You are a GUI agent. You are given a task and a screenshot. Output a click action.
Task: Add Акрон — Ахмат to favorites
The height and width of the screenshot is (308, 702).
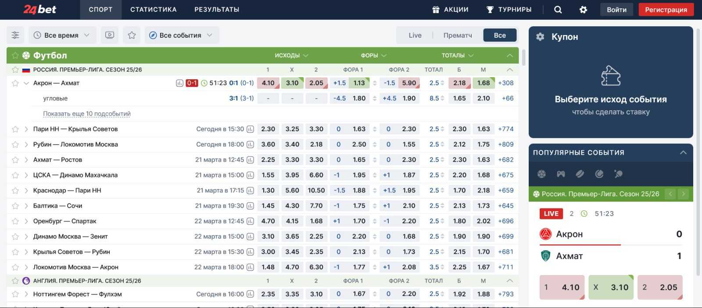[15, 83]
